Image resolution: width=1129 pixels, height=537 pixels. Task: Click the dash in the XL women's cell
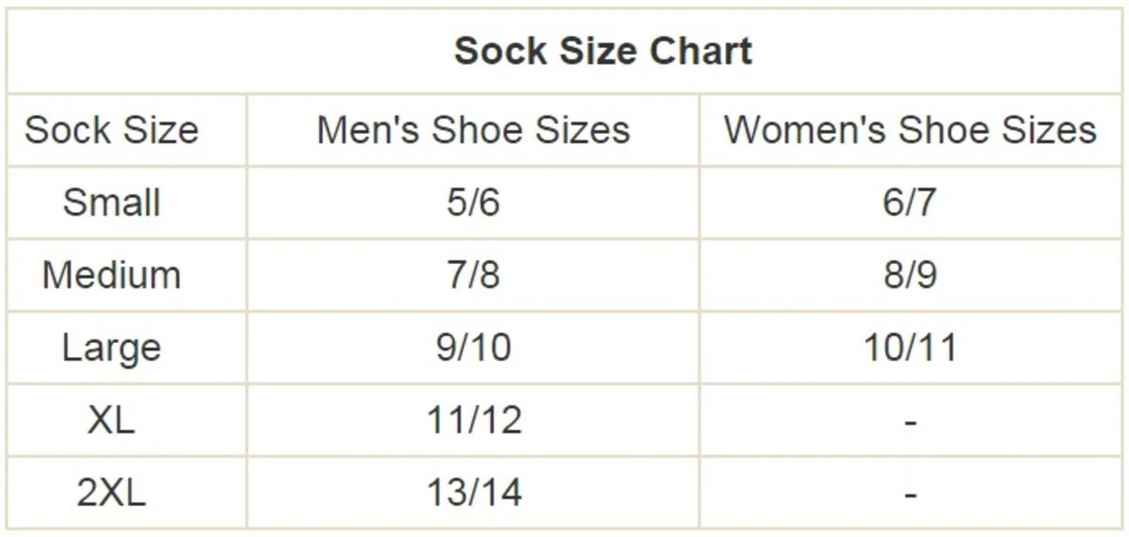910,421
